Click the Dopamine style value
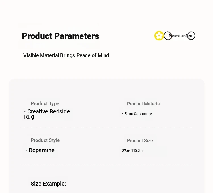Screen dimensions: 213x193 pos(41,150)
